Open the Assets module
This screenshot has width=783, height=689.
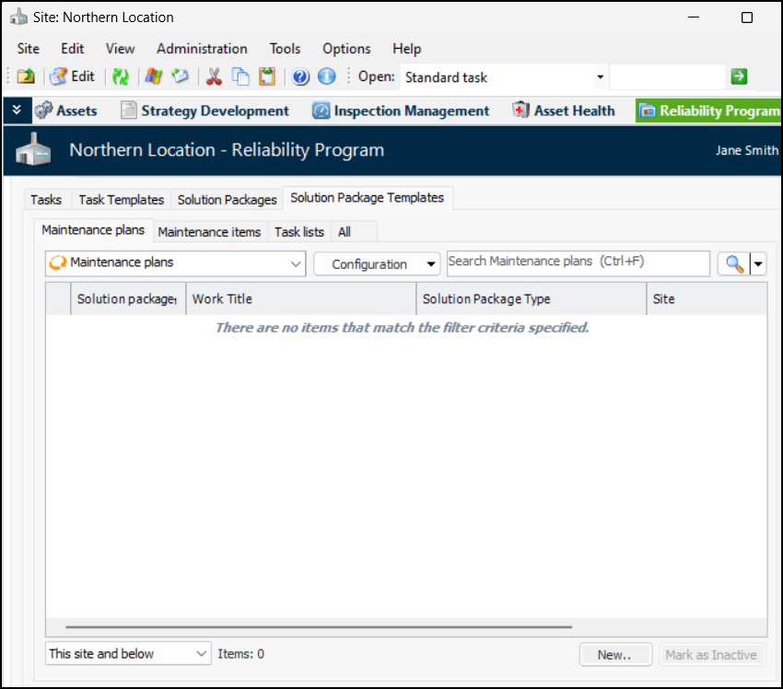click(x=66, y=111)
